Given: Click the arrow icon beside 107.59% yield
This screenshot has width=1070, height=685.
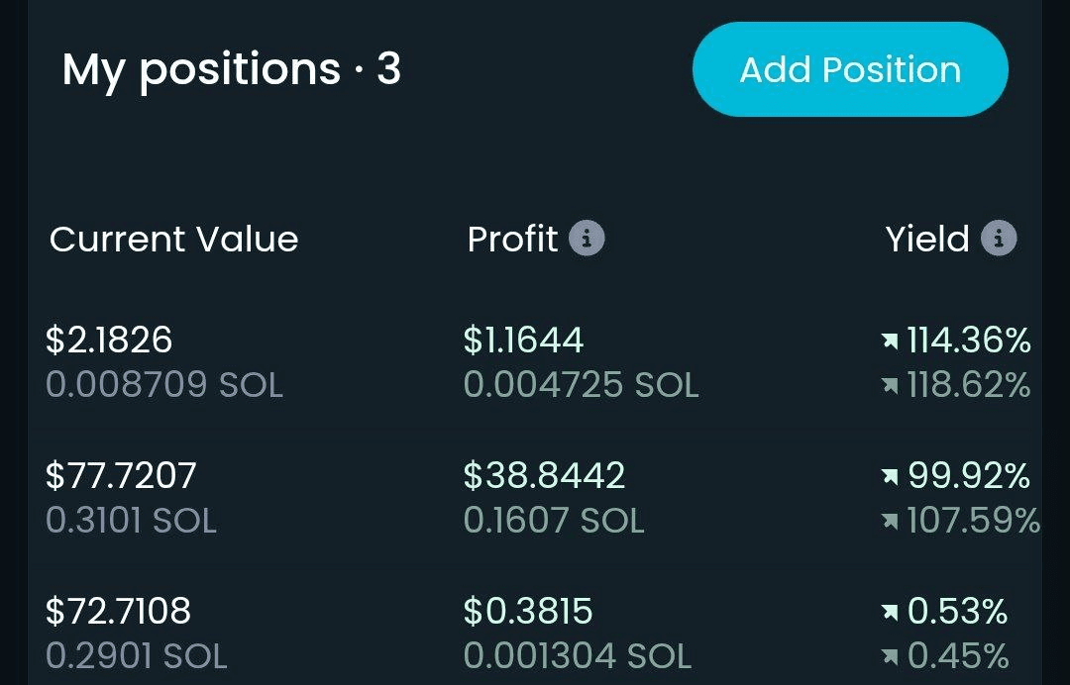Looking at the screenshot, I should point(890,521).
